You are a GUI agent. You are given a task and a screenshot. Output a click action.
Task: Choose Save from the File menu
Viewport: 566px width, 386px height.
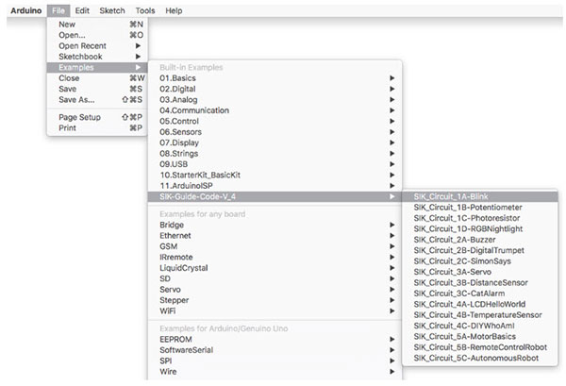pos(97,89)
